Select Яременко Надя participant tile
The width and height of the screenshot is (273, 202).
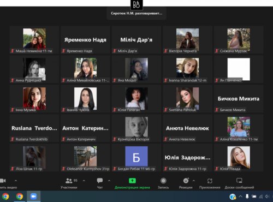[x=85, y=40]
